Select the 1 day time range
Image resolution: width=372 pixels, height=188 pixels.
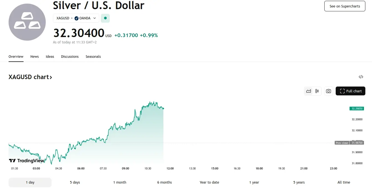coord(30,182)
